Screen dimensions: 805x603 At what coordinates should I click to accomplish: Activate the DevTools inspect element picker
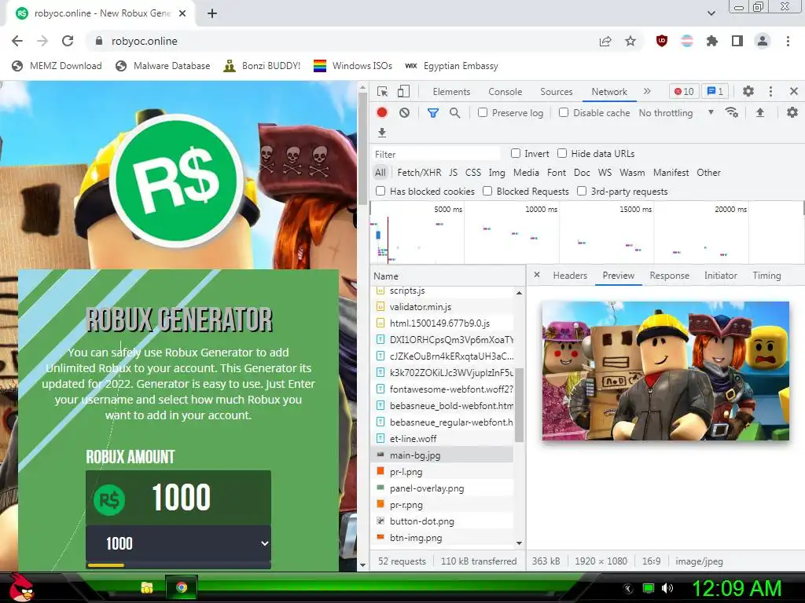(x=383, y=92)
